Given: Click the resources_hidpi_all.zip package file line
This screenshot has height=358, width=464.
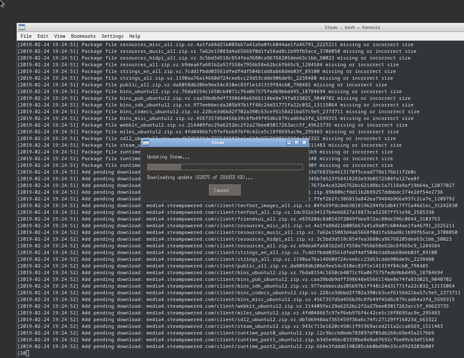Looking at the screenshot, I should [214, 58].
